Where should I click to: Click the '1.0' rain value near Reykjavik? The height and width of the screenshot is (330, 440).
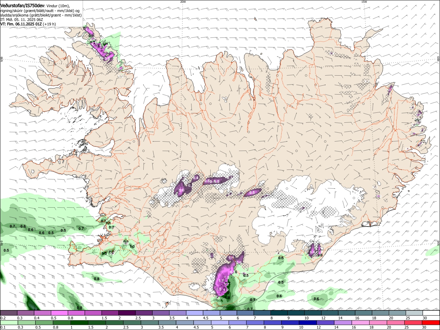[132, 246]
